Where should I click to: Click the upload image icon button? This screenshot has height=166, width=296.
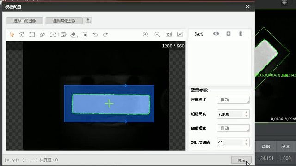(x=88, y=20)
